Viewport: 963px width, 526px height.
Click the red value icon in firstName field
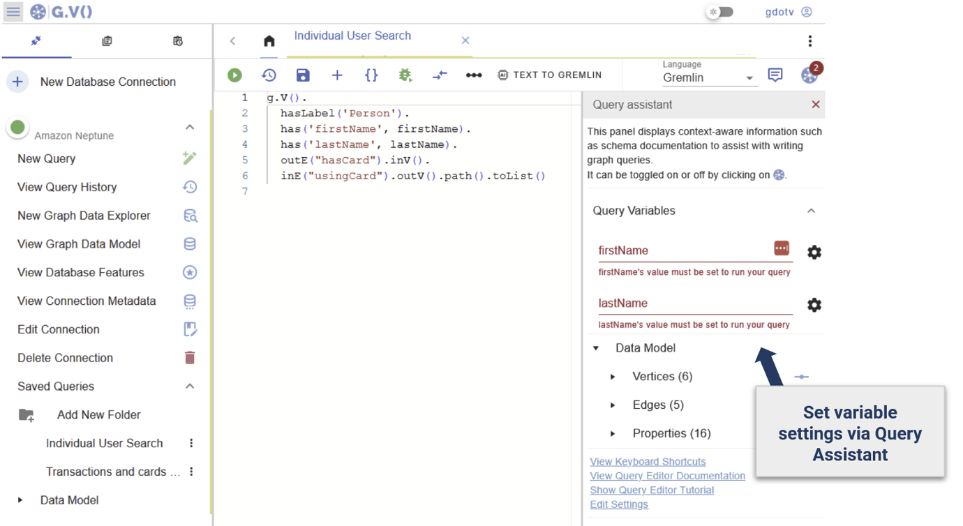781,248
